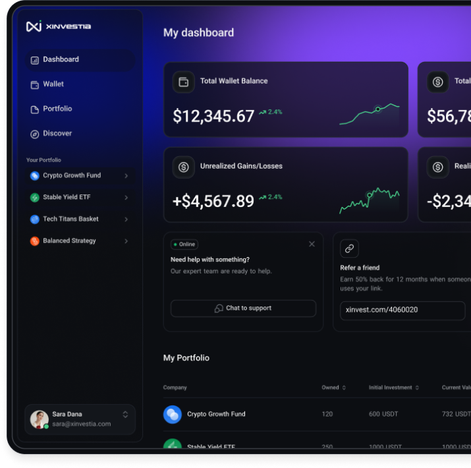Click the xinvest.com referral link field
Screen dimensions: 471x468
click(402, 310)
